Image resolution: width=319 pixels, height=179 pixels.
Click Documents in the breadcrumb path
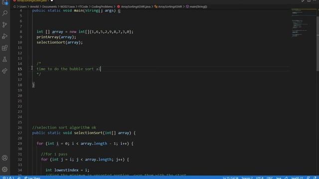point(49,6)
